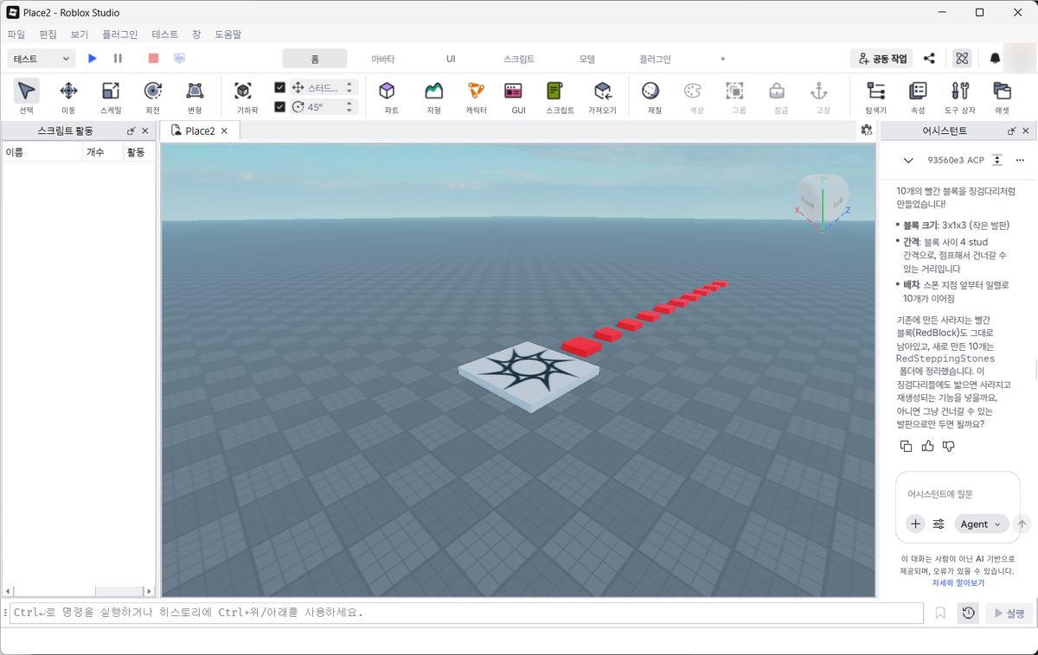Open the notifications bell

click(995, 59)
